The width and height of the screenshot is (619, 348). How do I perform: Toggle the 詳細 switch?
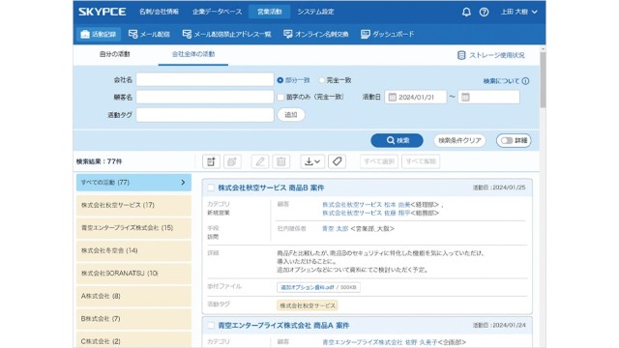pos(514,140)
